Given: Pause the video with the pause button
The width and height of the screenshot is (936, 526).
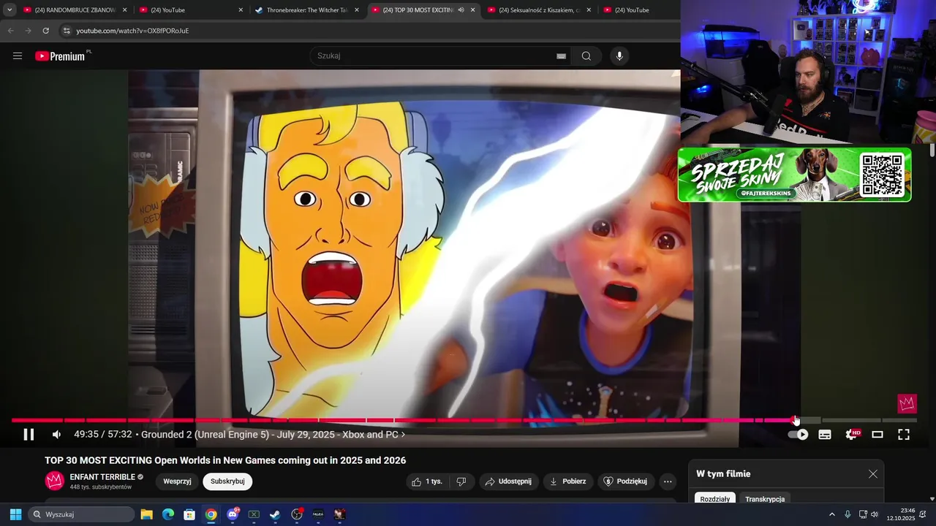Looking at the screenshot, I should (x=29, y=435).
